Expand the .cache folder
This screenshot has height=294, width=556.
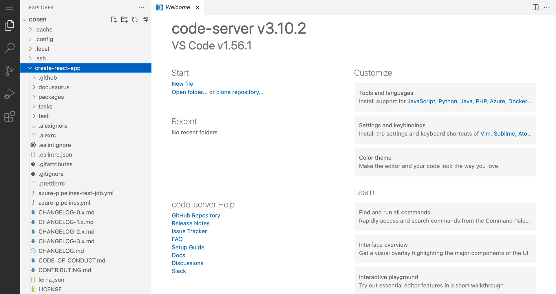pos(86,30)
